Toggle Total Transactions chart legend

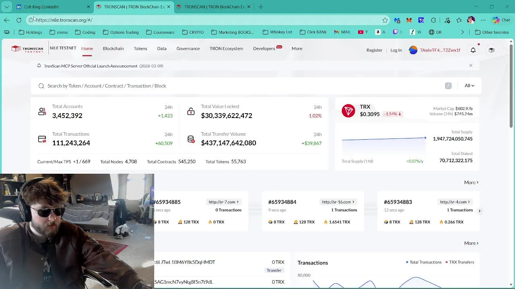tap(424, 262)
